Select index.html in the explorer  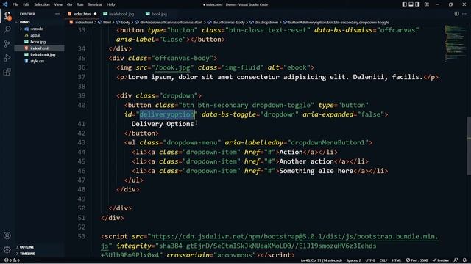click(x=39, y=48)
